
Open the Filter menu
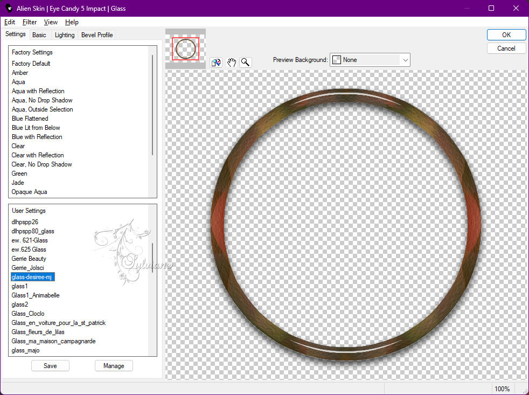pyautogui.click(x=30, y=22)
